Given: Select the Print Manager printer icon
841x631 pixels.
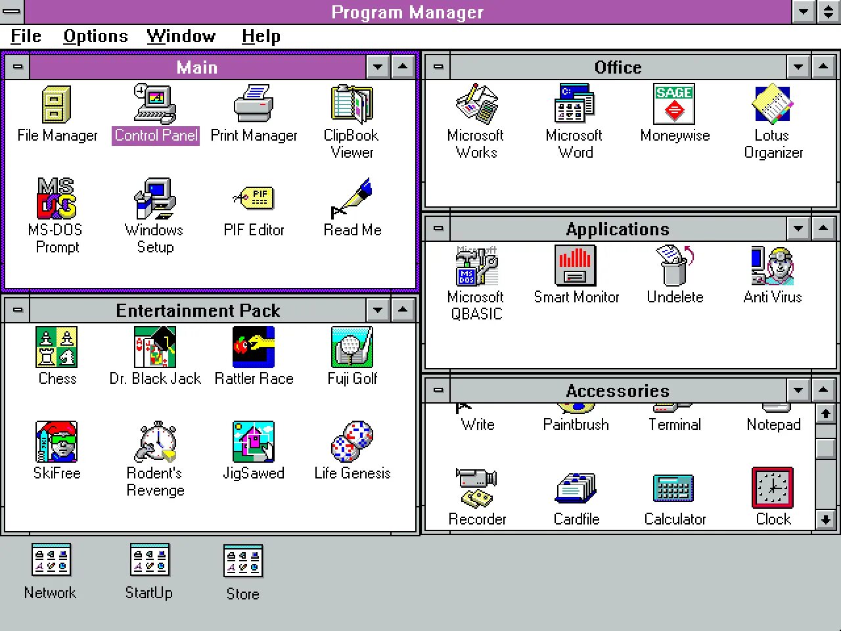Looking at the screenshot, I should [x=254, y=103].
